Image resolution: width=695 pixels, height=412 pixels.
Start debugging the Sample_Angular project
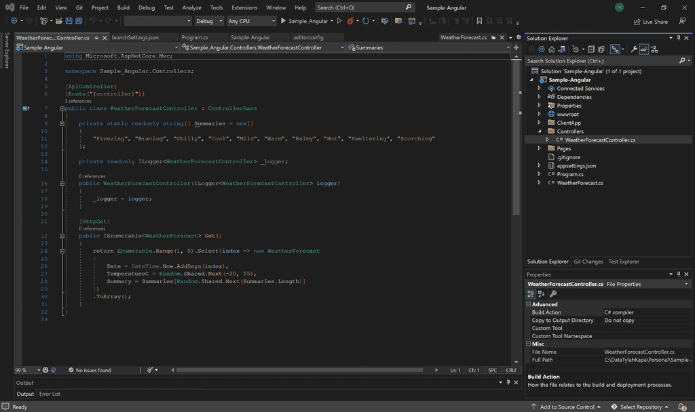282,21
